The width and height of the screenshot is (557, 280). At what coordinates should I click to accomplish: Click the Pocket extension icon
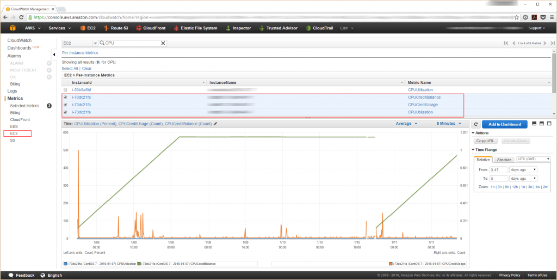point(543,17)
